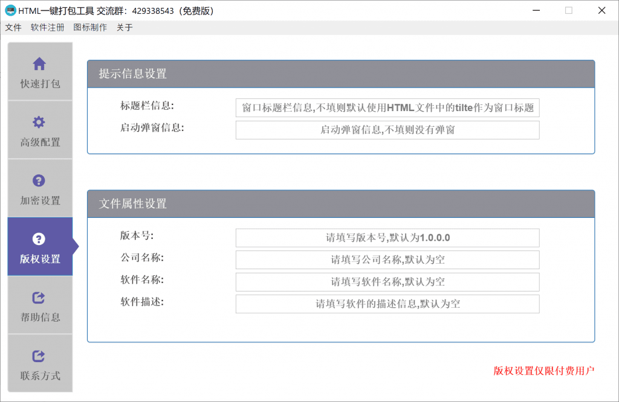Click the 加密设置 question mark icon
The height and width of the screenshot is (402, 619).
(x=39, y=179)
